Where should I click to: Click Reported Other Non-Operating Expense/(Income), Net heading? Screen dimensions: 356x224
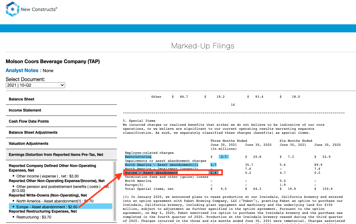[57, 181]
